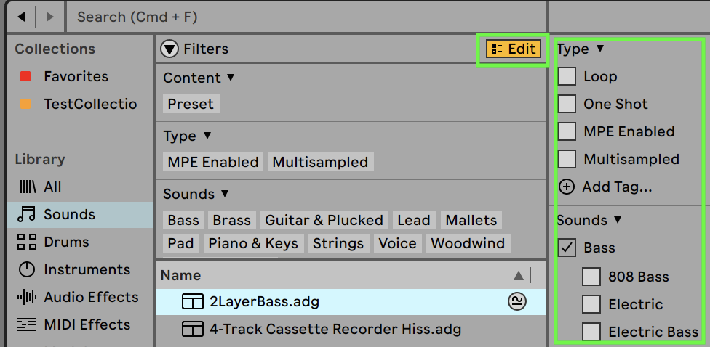Click the back navigation arrow
The width and height of the screenshot is (710, 347).
click(x=20, y=16)
